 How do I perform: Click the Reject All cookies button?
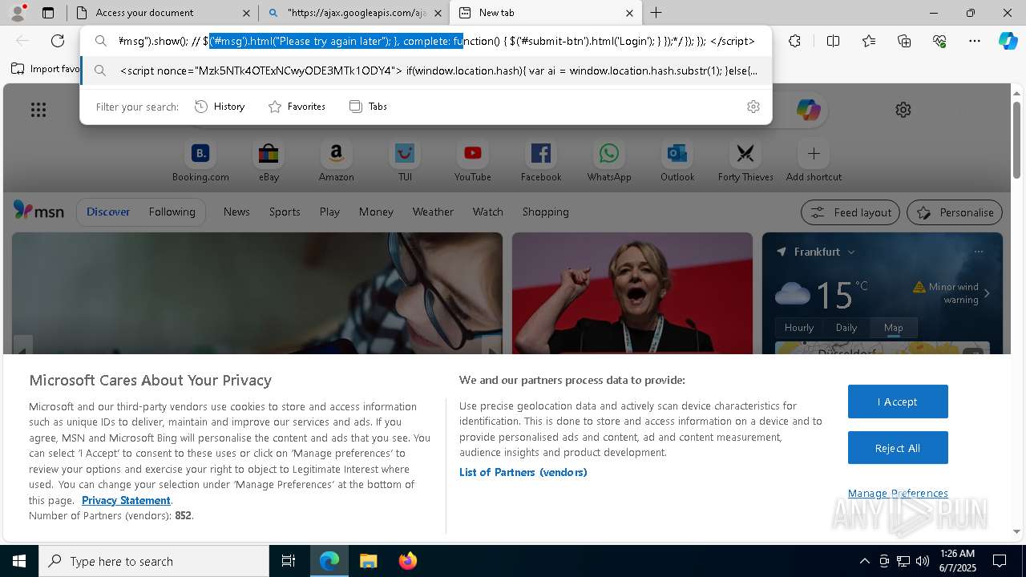898,448
